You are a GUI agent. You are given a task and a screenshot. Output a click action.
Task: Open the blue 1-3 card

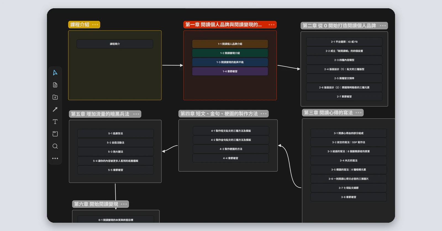point(230,62)
